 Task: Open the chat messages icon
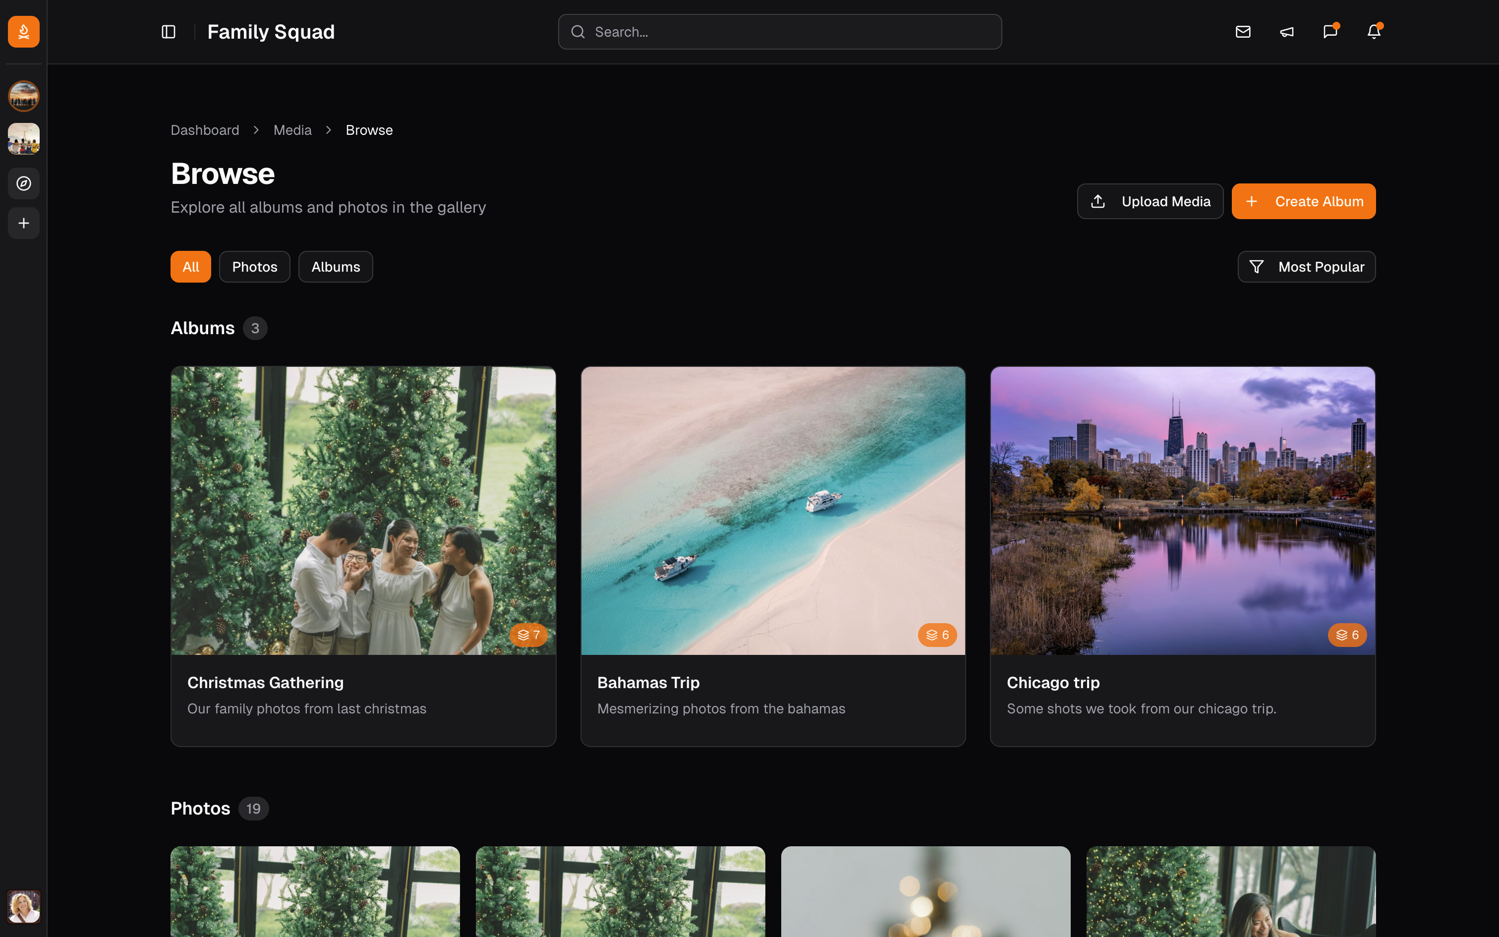(x=1330, y=32)
